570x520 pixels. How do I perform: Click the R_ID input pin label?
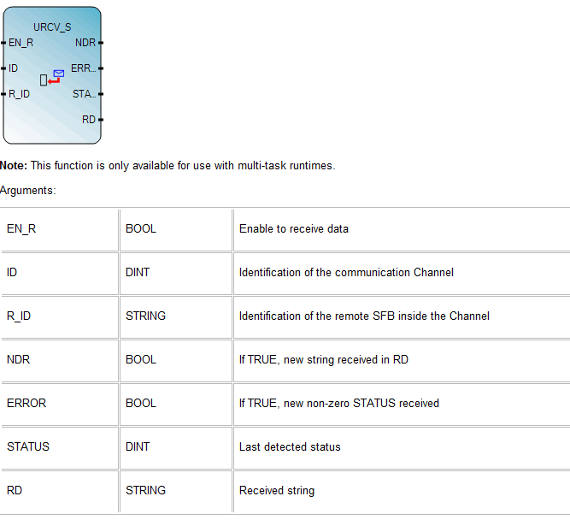tap(19, 94)
